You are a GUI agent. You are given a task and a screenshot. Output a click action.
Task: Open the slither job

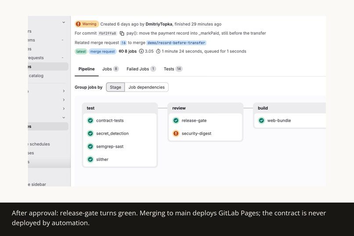[102, 160]
